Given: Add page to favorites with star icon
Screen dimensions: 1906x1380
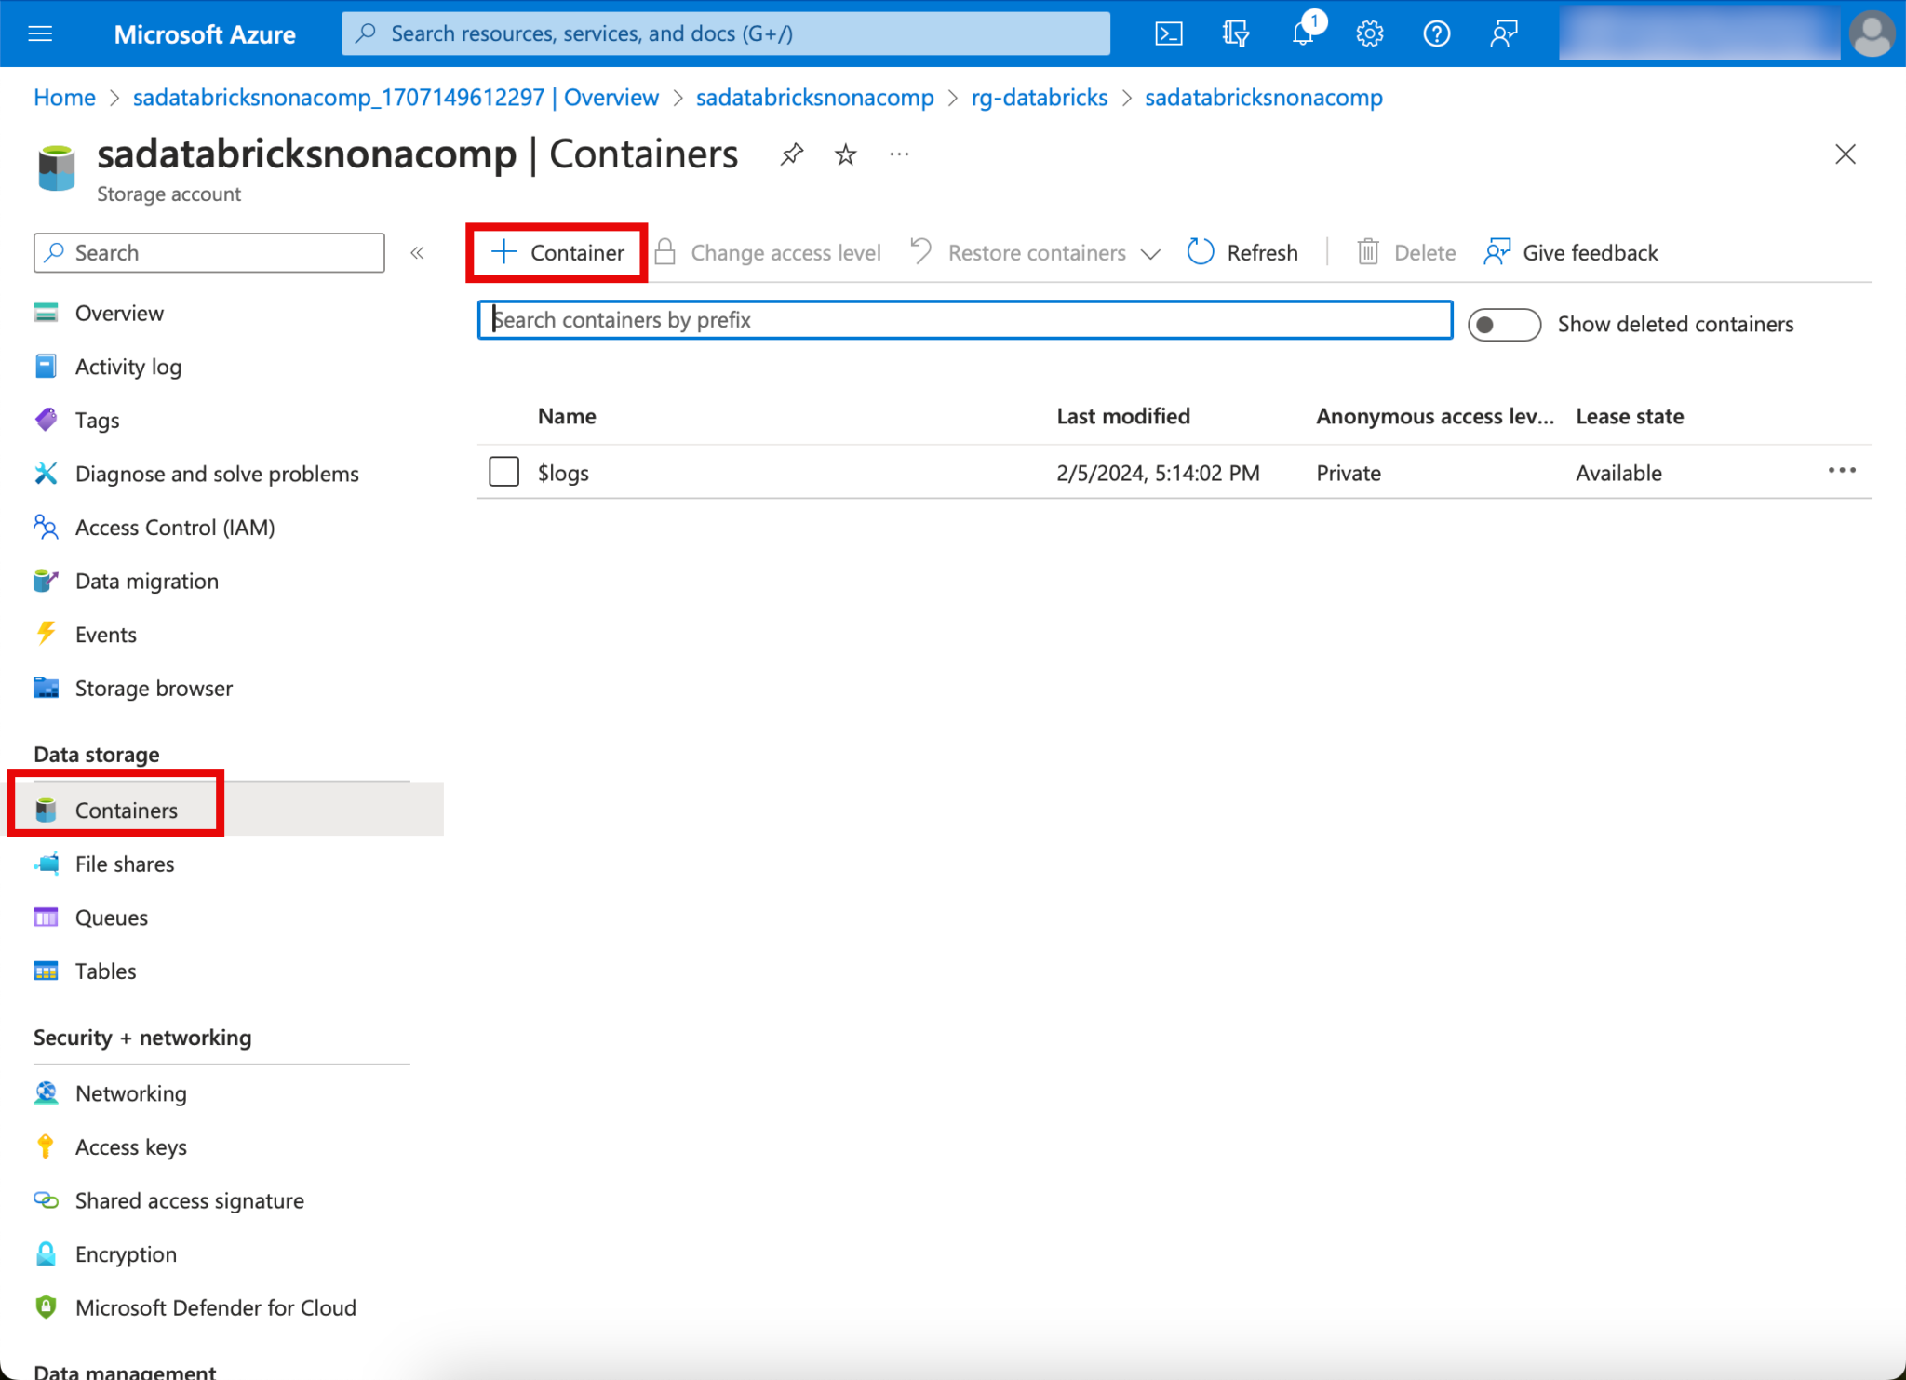Looking at the screenshot, I should tap(845, 154).
